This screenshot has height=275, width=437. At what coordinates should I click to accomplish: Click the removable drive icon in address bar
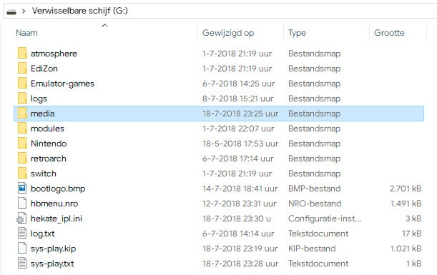pos(11,11)
